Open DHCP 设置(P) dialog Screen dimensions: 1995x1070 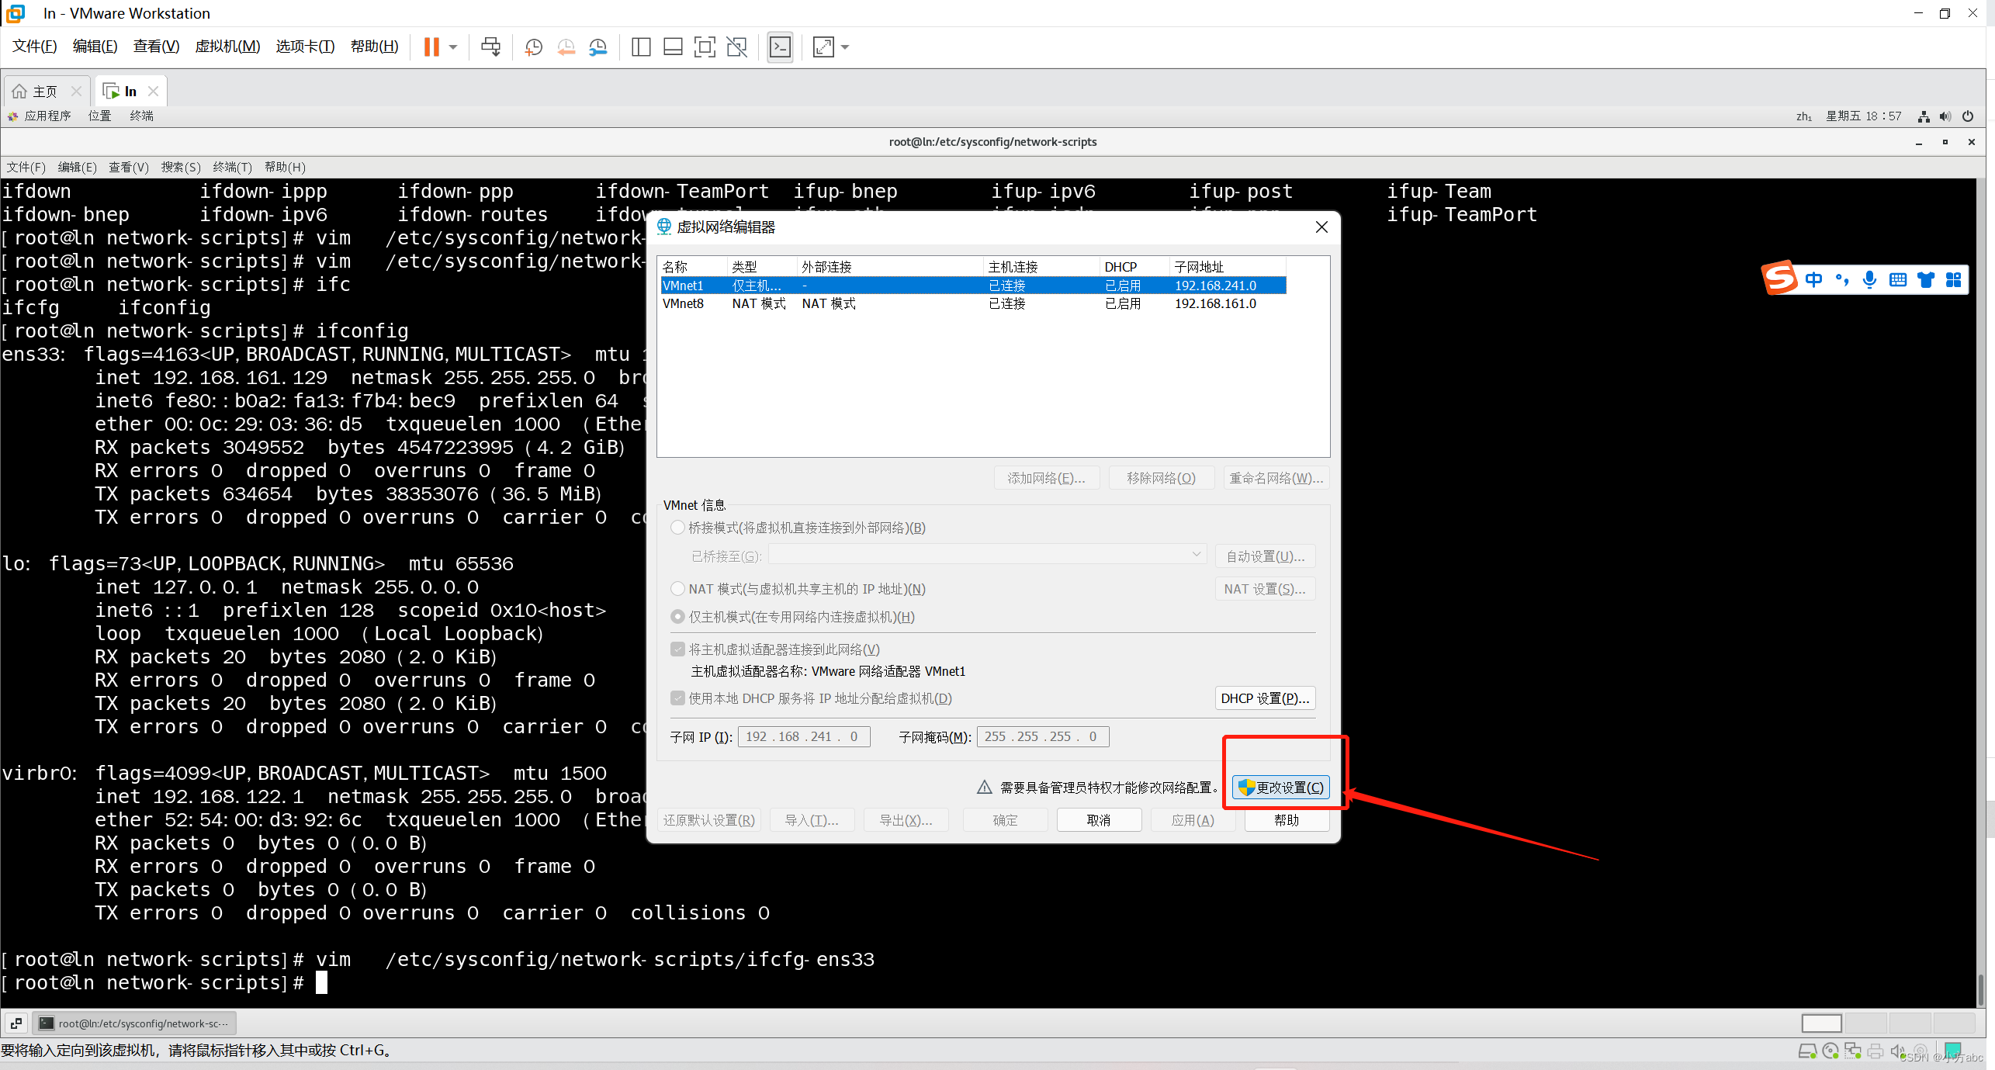tap(1265, 698)
